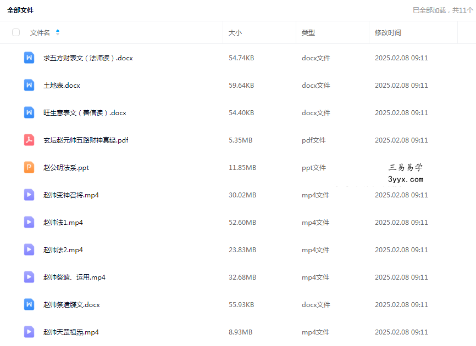Open file 旺生意表文（善信读）.docx

click(x=85, y=112)
